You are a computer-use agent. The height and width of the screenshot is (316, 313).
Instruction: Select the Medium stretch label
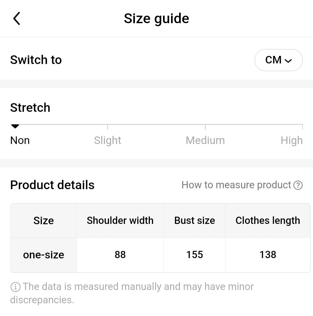pos(205,140)
